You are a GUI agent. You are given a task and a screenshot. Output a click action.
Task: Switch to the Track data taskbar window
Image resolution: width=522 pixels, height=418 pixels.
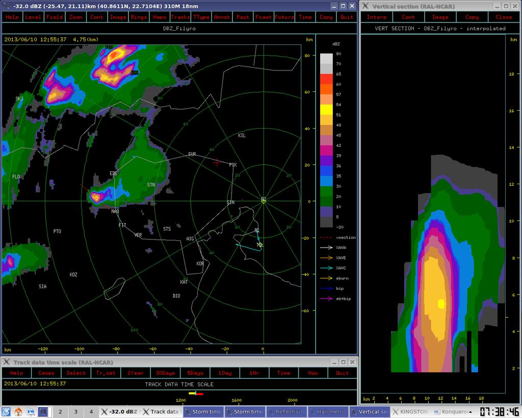[x=162, y=412]
